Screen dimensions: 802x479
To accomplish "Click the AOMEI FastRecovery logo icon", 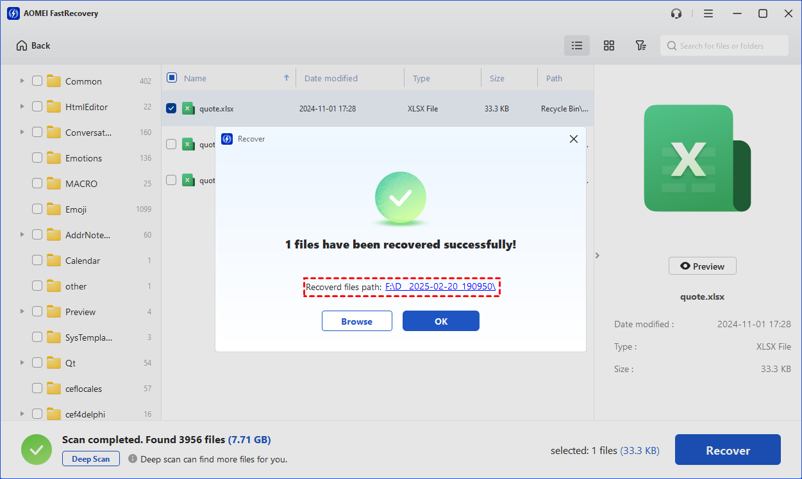I will 13,13.
